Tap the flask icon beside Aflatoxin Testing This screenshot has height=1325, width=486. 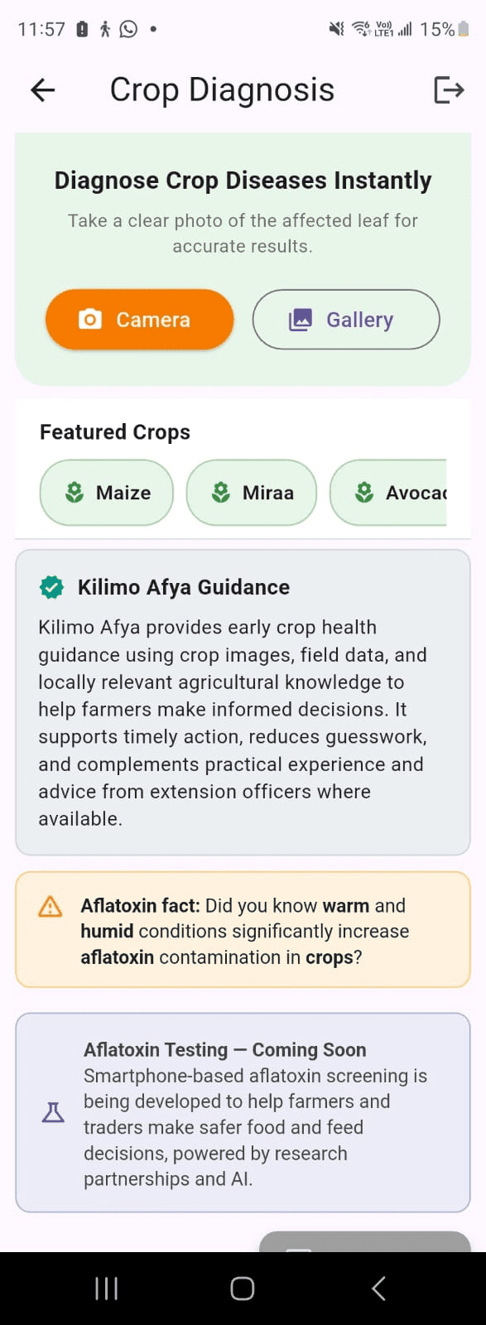pos(53,1112)
